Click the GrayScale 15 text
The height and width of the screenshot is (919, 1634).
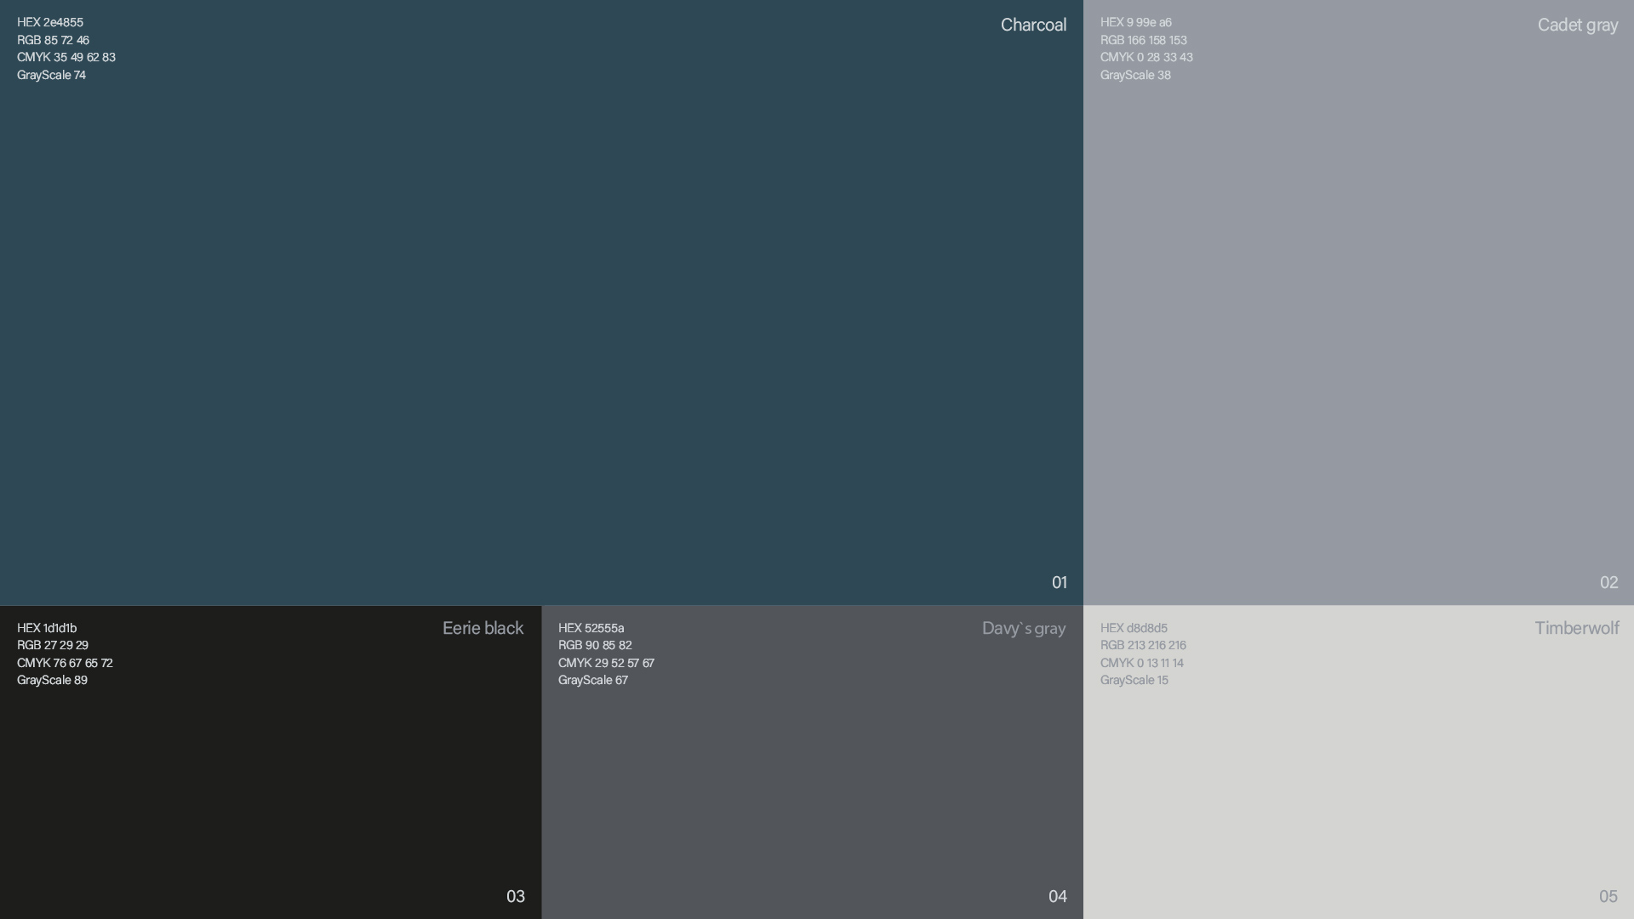pos(1134,680)
